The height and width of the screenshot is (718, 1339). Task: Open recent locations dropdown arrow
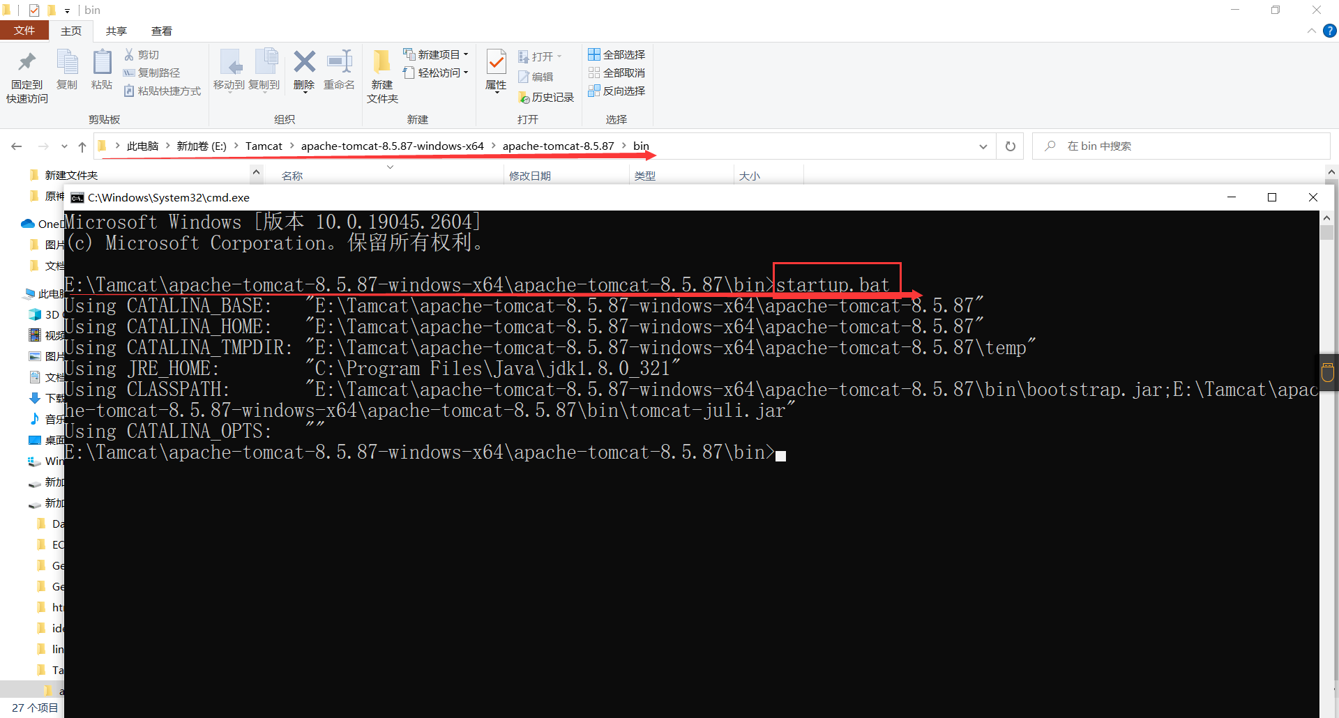click(x=64, y=146)
